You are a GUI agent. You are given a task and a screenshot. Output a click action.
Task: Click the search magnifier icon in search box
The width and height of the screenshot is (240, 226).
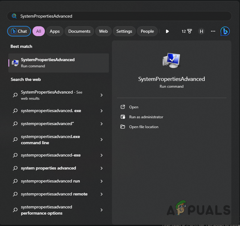(14, 16)
